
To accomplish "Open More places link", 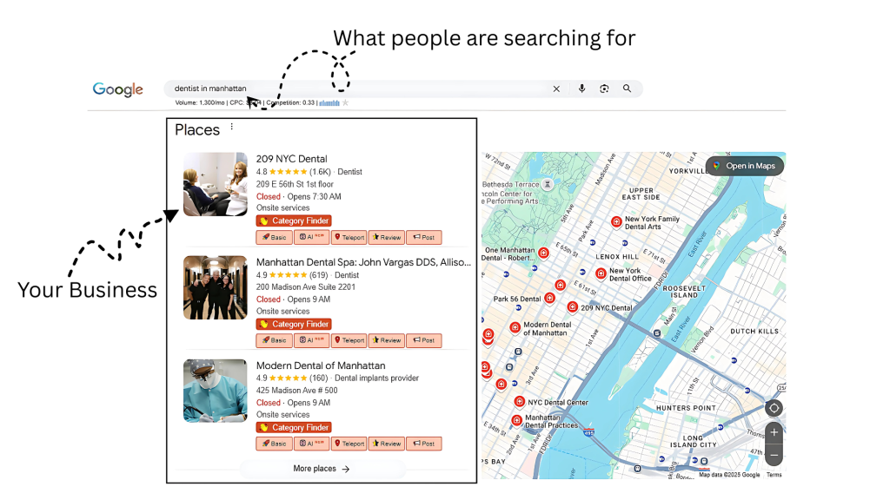I will (x=322, y=469).
